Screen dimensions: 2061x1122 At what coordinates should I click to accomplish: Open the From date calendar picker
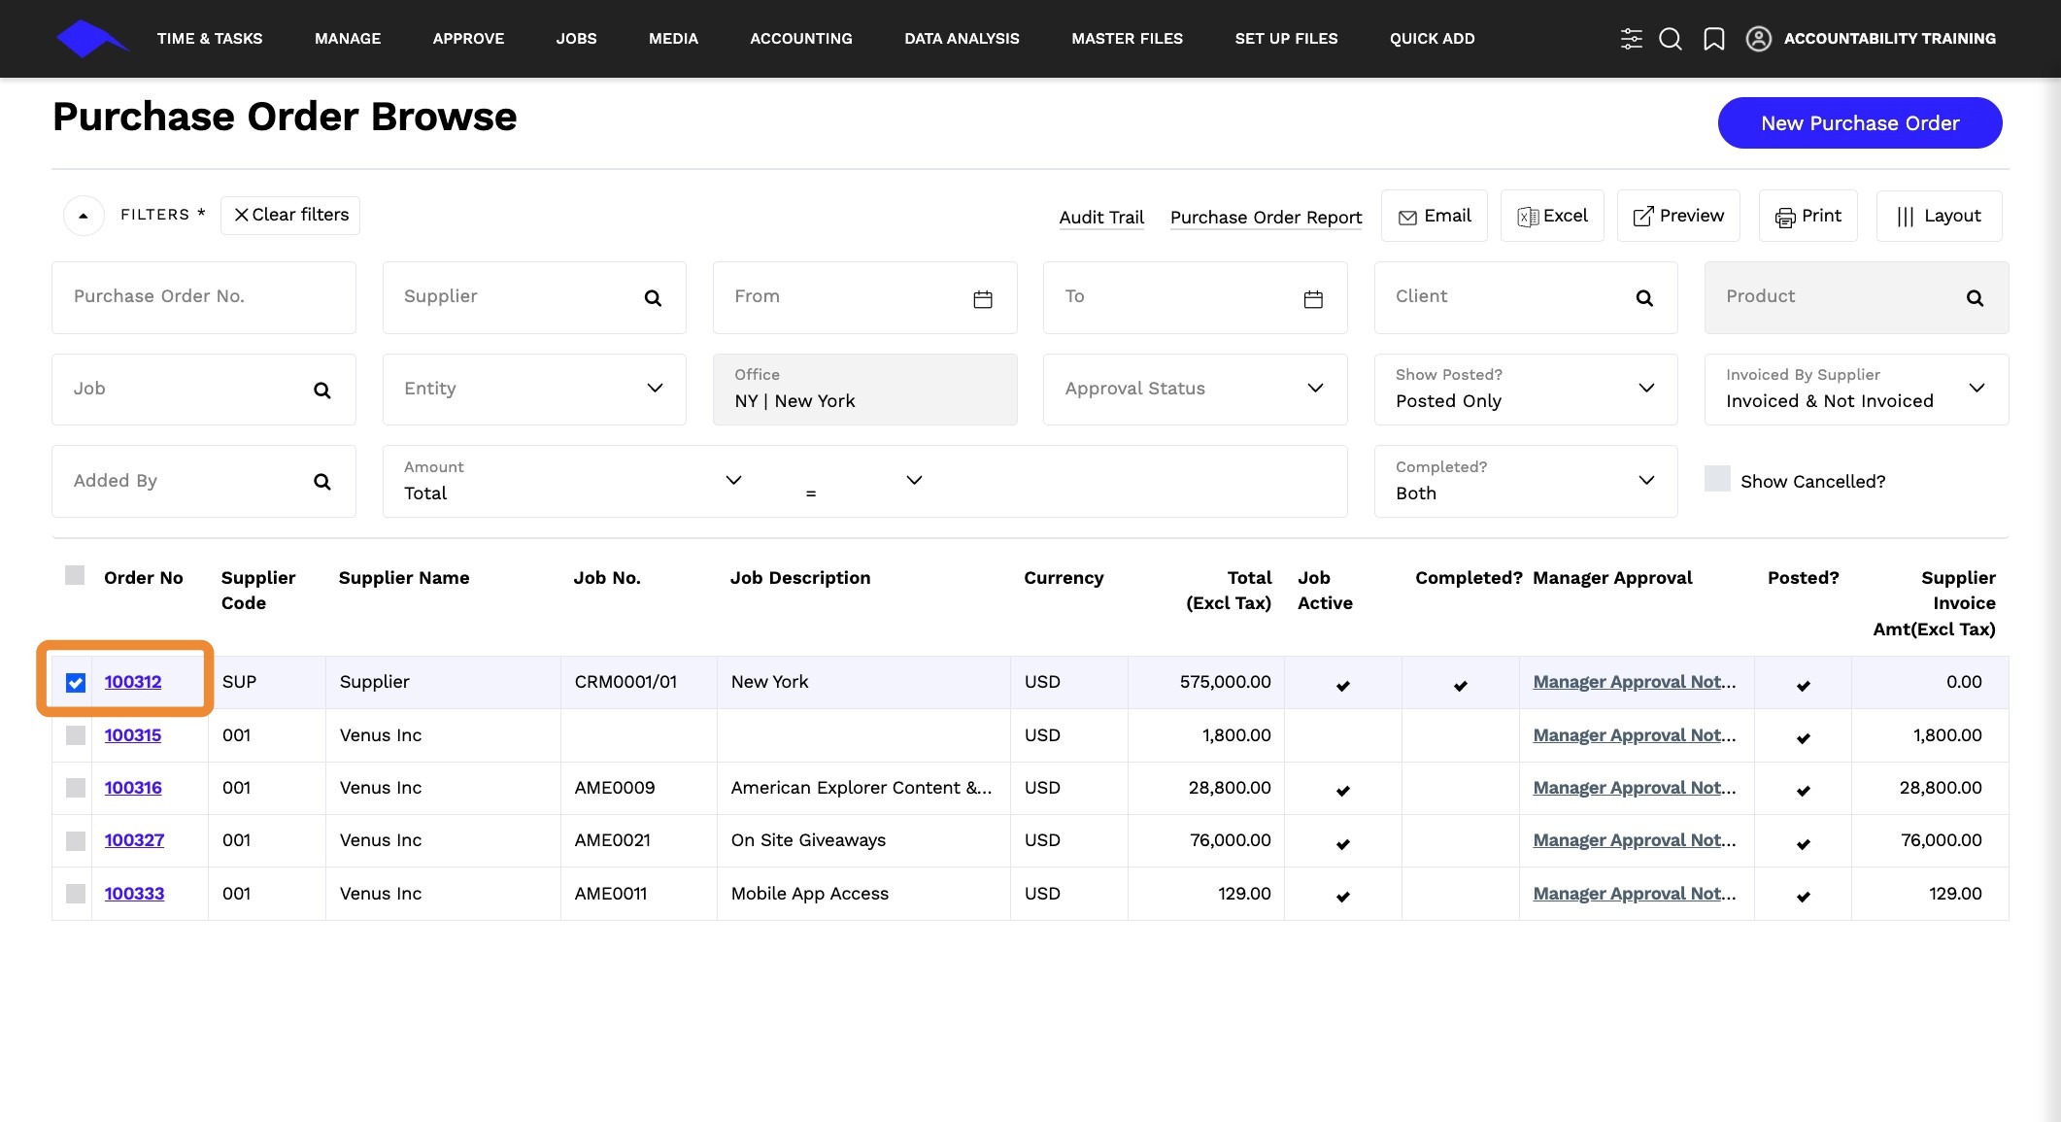click(x=983, y=299)
